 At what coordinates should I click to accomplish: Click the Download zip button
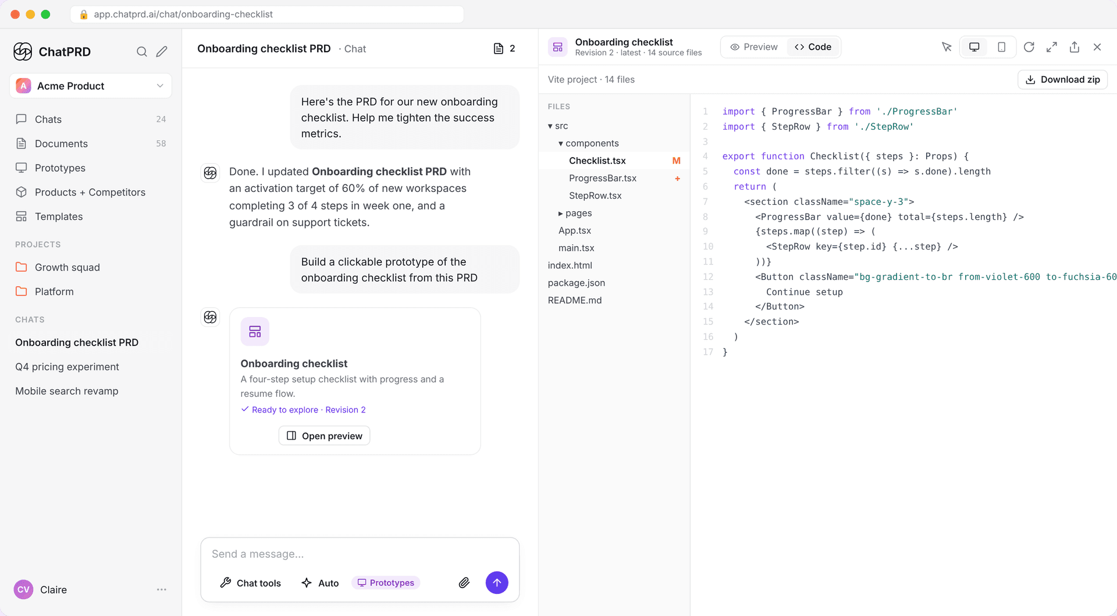tap(1062, 80)
